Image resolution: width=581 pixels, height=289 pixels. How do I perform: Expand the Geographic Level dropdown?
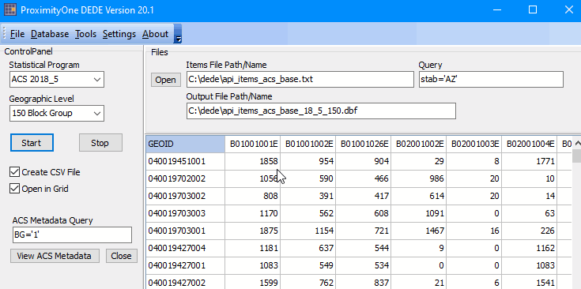(x=97, y=113)
